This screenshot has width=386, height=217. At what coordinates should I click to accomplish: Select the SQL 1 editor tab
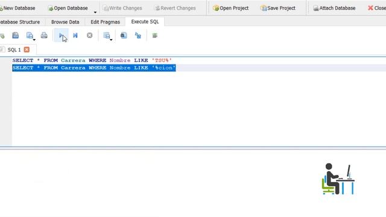click(x=14, y=50)
